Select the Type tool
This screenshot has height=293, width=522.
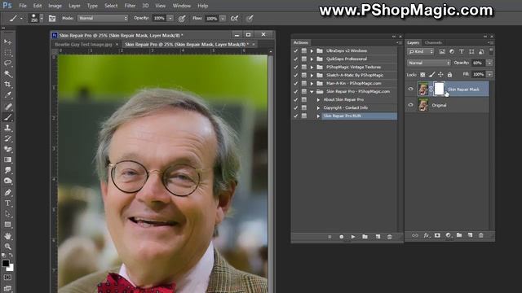coord(7,203)
